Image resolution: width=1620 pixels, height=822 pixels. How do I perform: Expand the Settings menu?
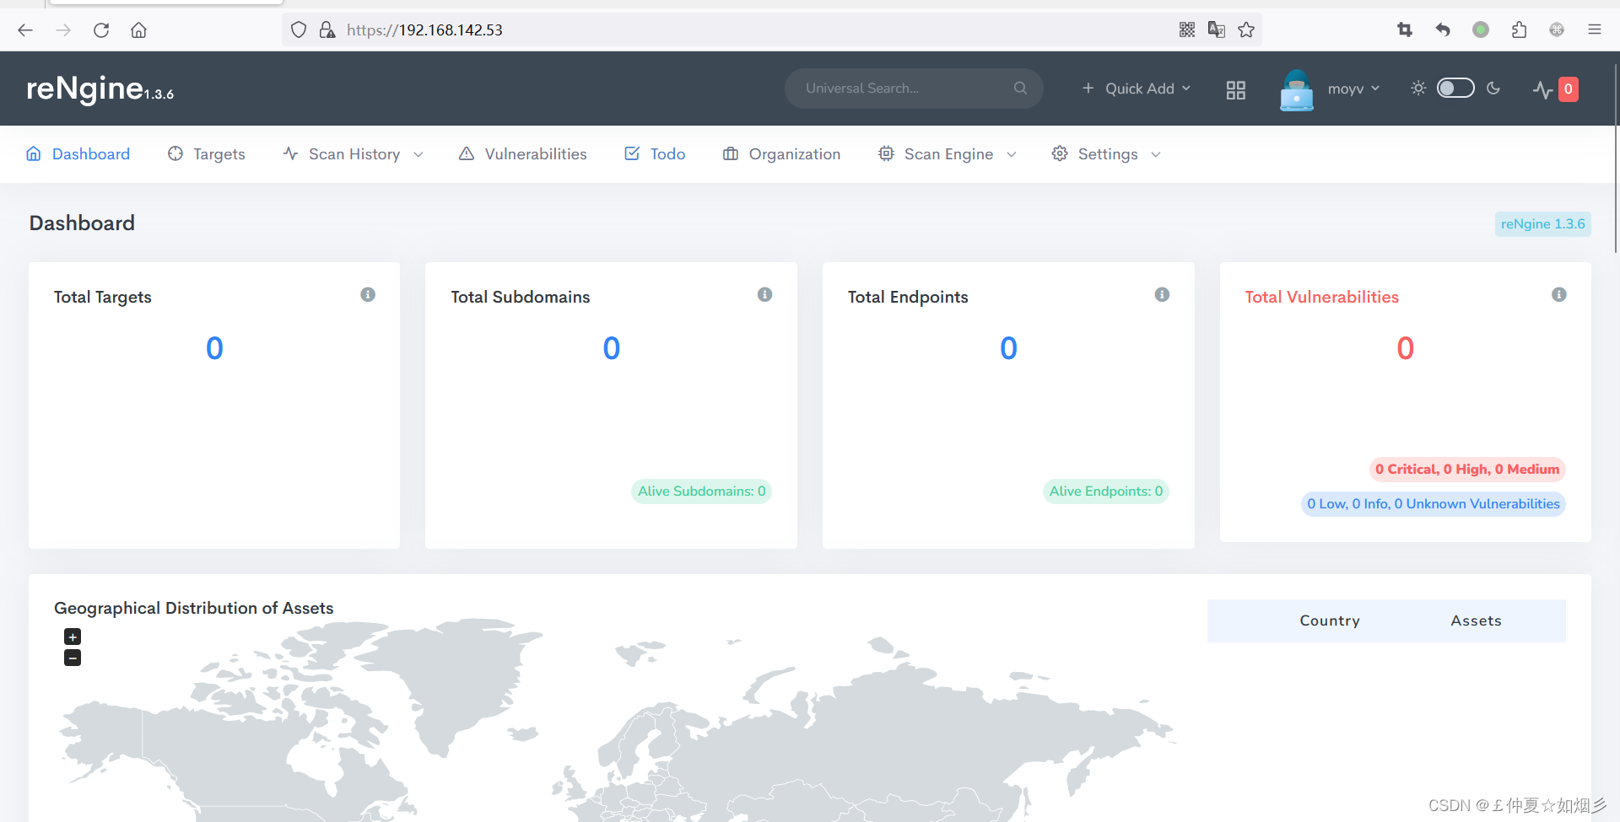point(1106,154)
